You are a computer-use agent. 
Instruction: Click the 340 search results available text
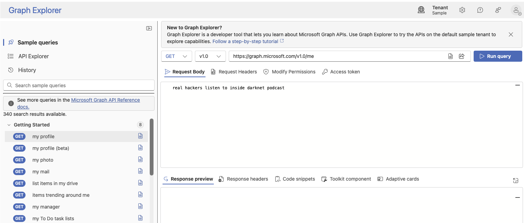coord(35,114)
